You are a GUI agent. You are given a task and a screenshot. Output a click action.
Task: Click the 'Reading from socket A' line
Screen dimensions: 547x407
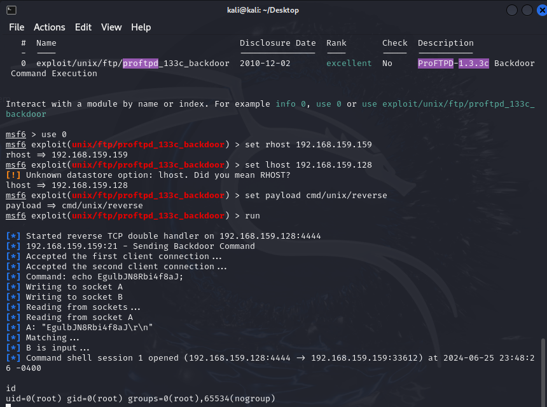(69, 317)
